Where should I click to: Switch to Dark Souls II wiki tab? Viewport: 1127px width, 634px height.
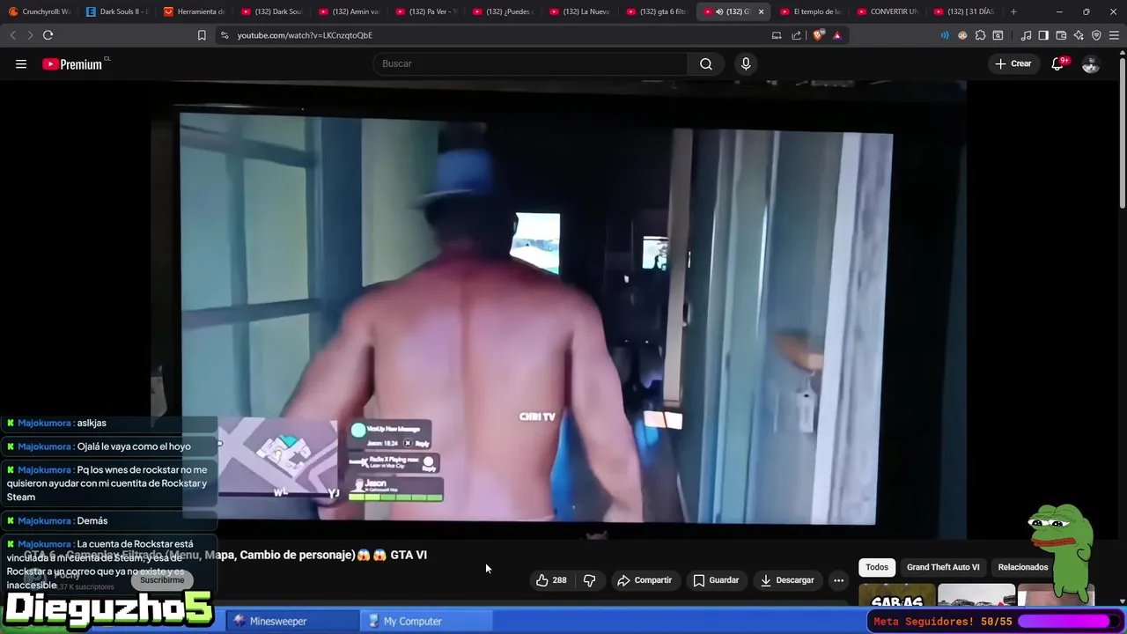coord(118,11)
